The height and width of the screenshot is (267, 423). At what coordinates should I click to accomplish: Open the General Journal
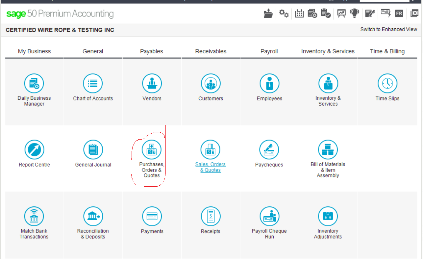93,150
